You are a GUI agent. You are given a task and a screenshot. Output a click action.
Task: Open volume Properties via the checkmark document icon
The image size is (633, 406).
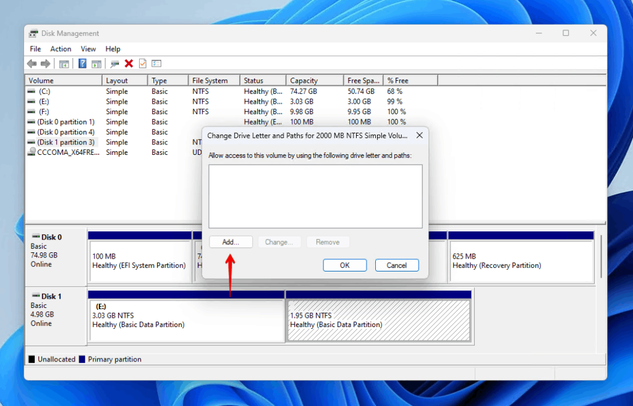pyautogui.click(x=143, y=63)
